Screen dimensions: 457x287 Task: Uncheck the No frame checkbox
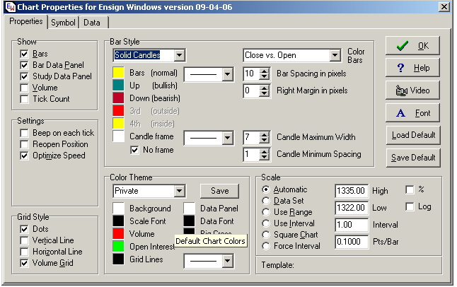[x=134, y=150]
